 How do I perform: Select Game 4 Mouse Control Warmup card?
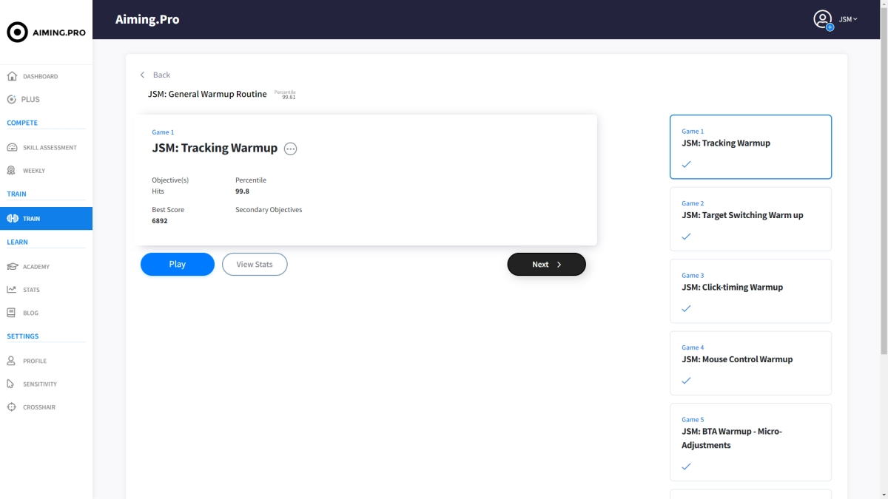(750, 363)
